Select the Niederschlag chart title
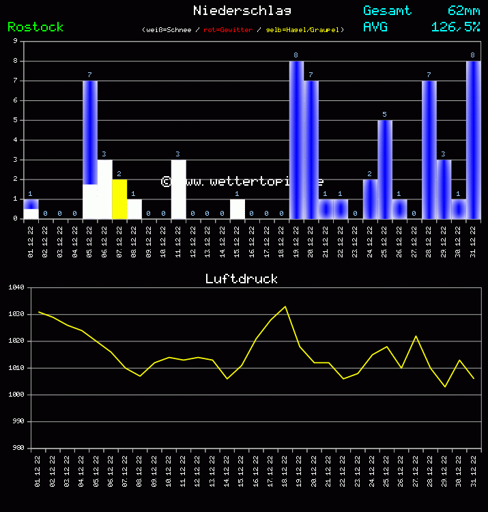Screen dimensions: 488x512 (242, 10)
